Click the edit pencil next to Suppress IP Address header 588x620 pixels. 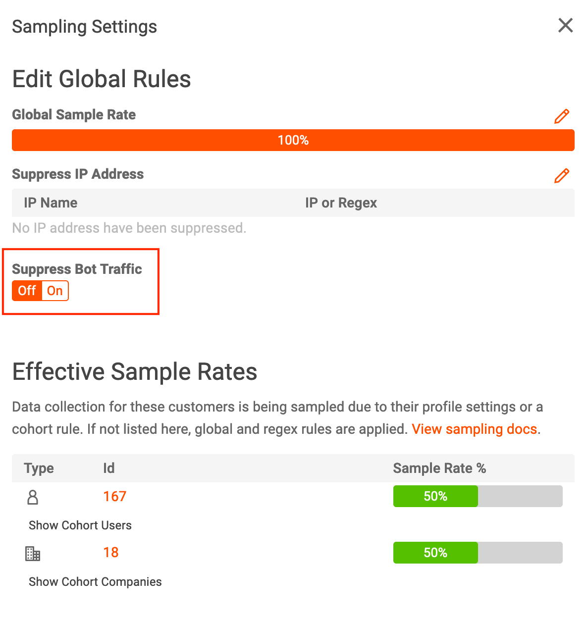click(562, 176)
